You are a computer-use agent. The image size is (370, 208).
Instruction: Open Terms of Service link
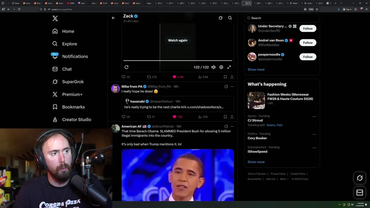click(256, 174)
